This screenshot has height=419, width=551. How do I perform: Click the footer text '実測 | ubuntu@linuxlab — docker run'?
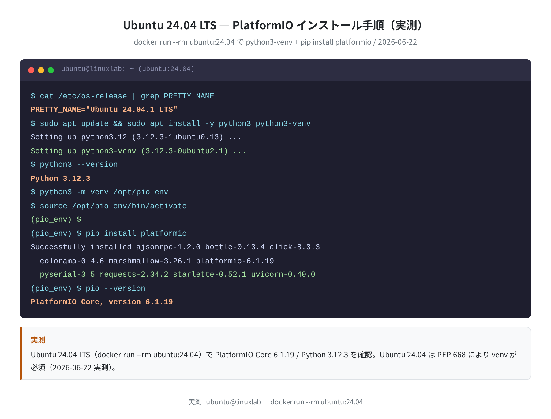click(275, 402)
